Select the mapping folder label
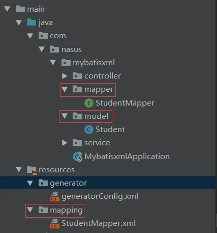 tap(66, 211)
